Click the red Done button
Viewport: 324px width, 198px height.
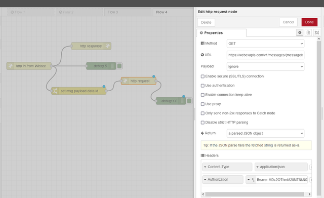(x=309, y=22)
